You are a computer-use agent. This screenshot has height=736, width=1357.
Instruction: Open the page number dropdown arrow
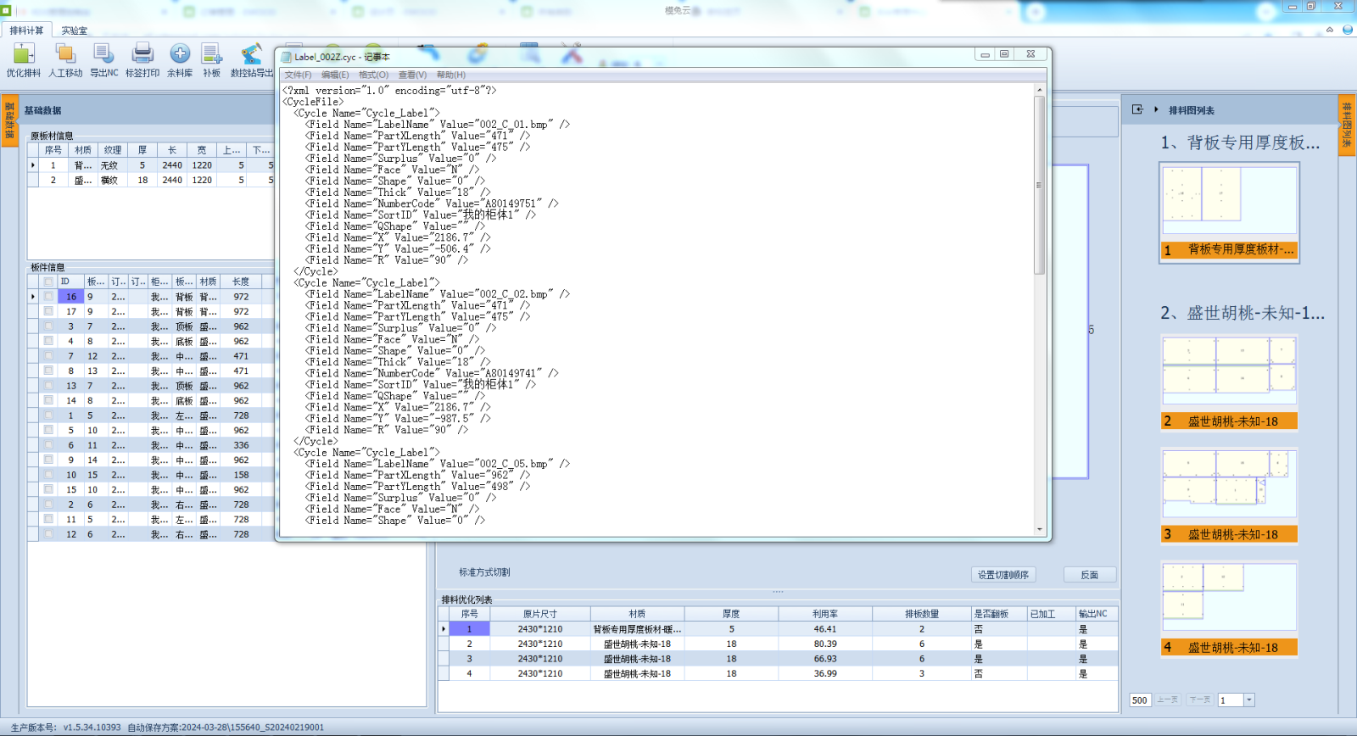pyautogui.click(x=1248, y=700)
